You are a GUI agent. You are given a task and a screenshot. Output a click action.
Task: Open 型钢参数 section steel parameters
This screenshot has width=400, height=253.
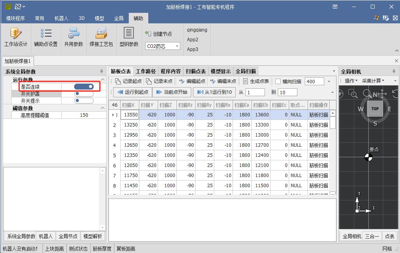tap(129, 37)
